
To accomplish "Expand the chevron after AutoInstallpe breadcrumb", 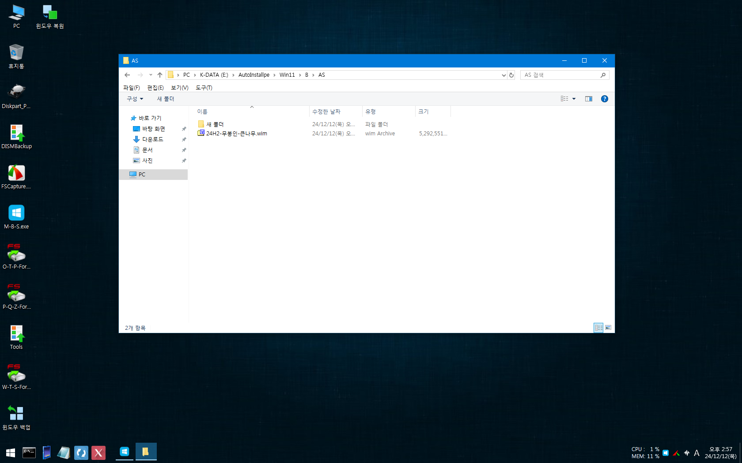I will (274, 75).
